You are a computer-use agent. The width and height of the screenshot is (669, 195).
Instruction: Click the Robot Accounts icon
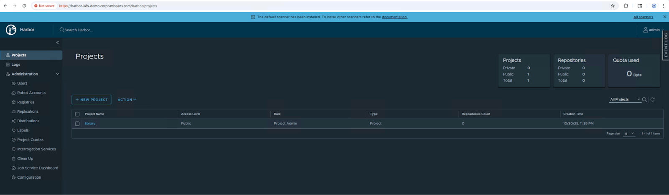click(13, 93)
